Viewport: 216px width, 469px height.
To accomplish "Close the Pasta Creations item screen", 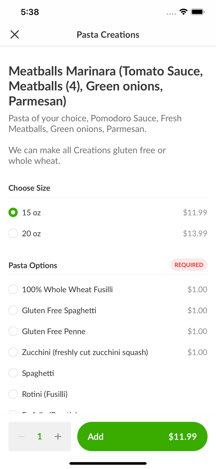I will (14, 34).
